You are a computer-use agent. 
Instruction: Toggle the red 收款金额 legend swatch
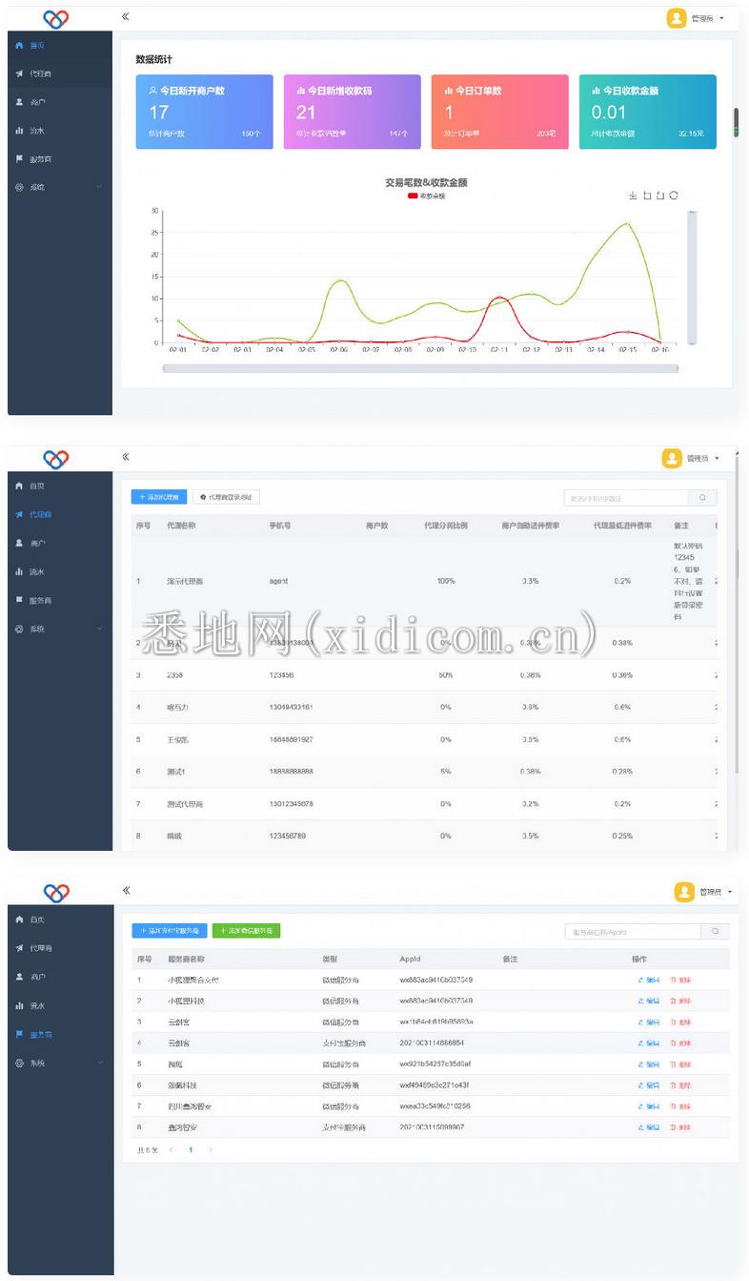(413, 196)
